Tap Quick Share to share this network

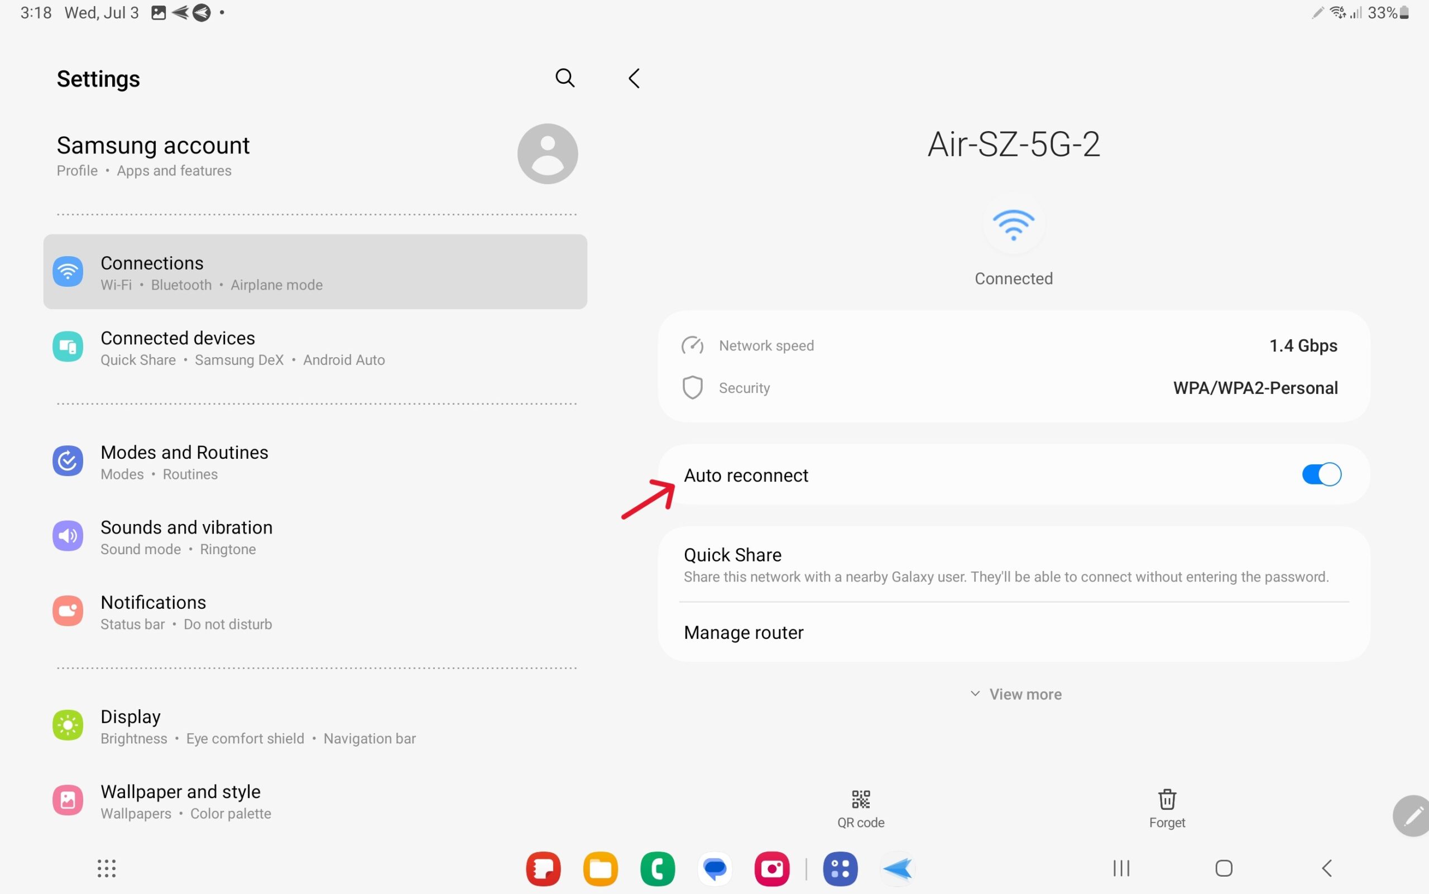point(732,555)
